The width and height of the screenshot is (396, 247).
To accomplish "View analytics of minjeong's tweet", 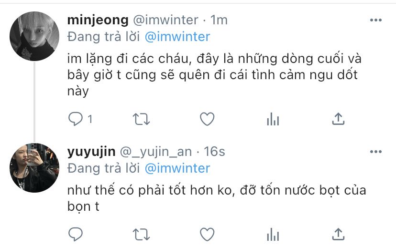I will point(273,119).
